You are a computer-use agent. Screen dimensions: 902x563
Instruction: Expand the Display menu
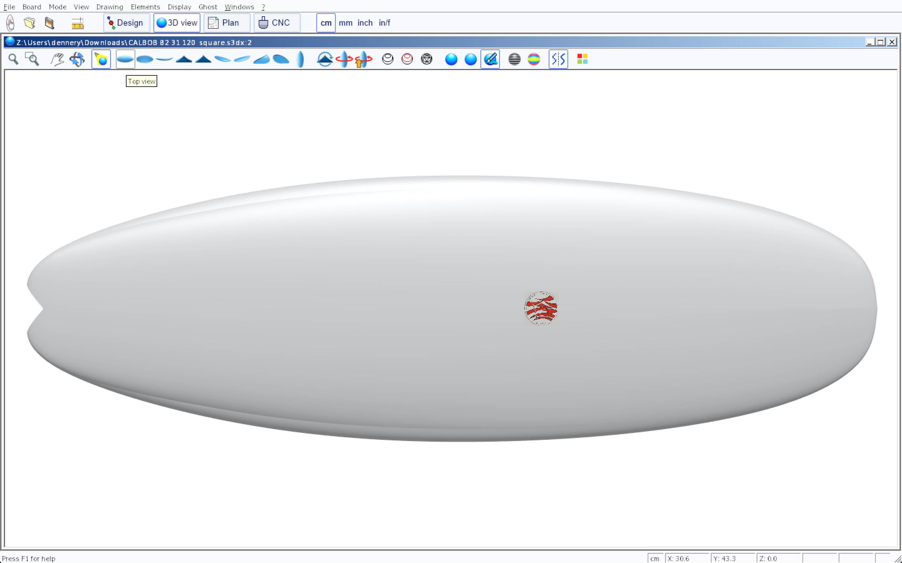pyautogui.click(x=179, y=7)
